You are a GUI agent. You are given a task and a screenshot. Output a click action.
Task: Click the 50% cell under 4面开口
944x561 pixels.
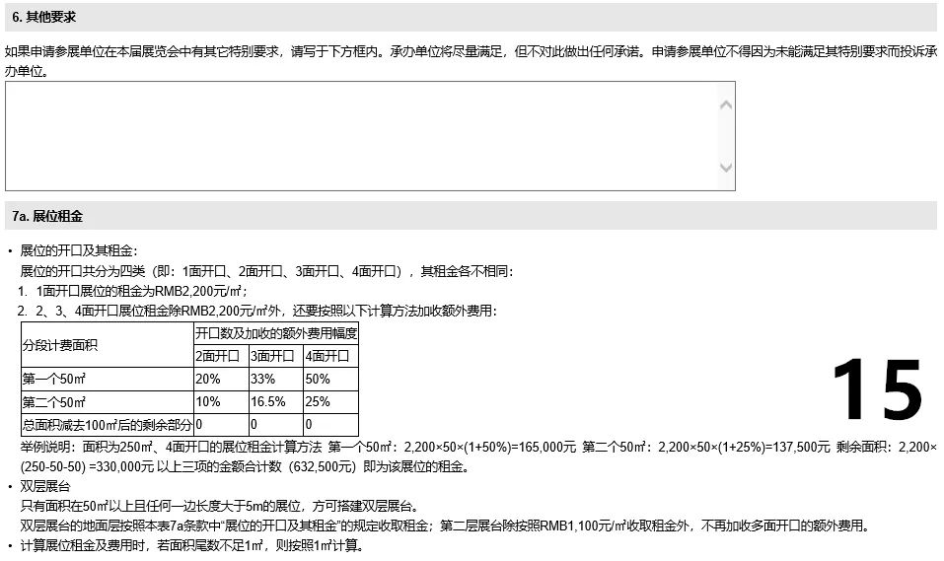(317, 379)
